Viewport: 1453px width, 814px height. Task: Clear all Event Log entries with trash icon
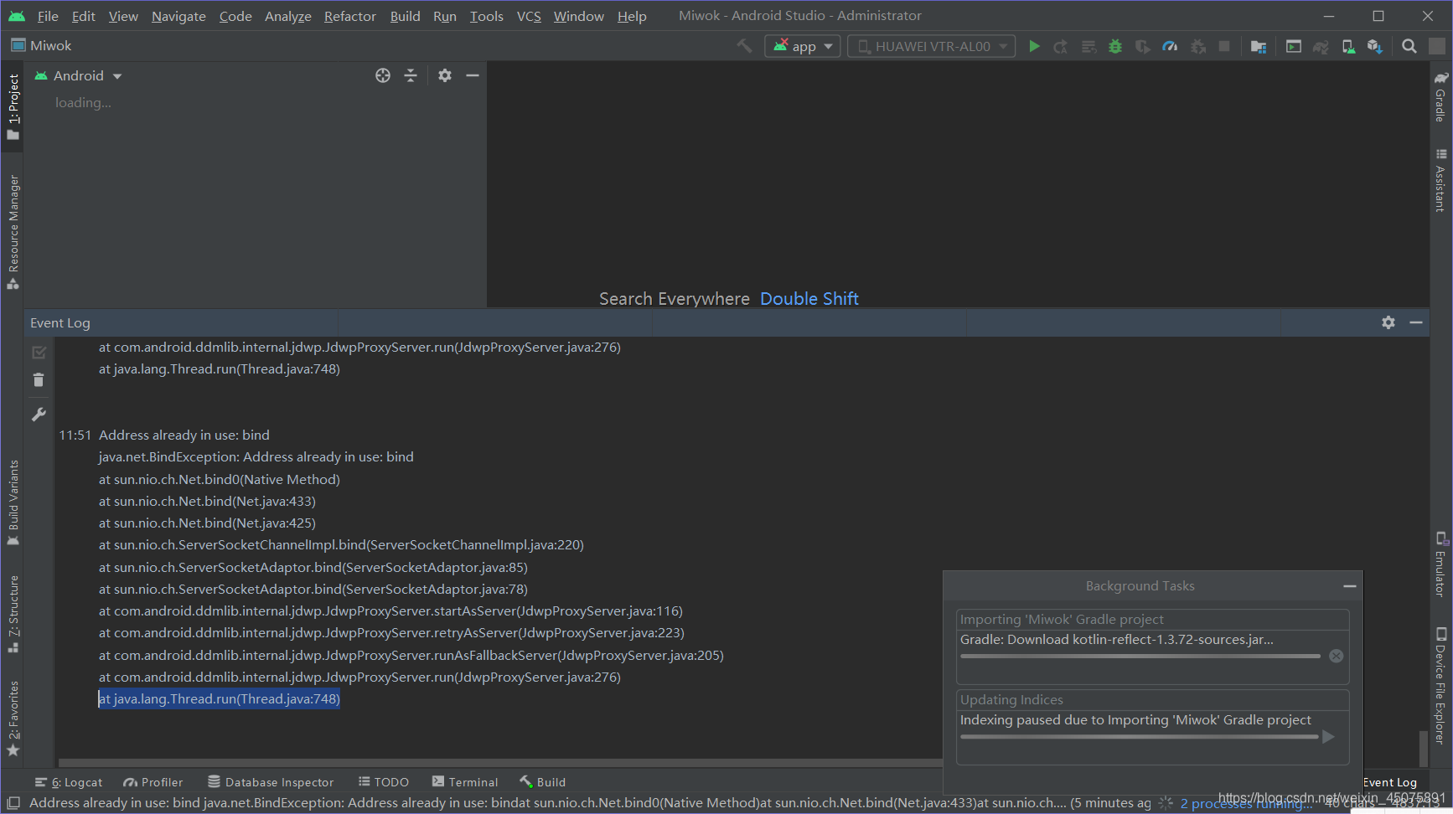click(x=39, y=380)
